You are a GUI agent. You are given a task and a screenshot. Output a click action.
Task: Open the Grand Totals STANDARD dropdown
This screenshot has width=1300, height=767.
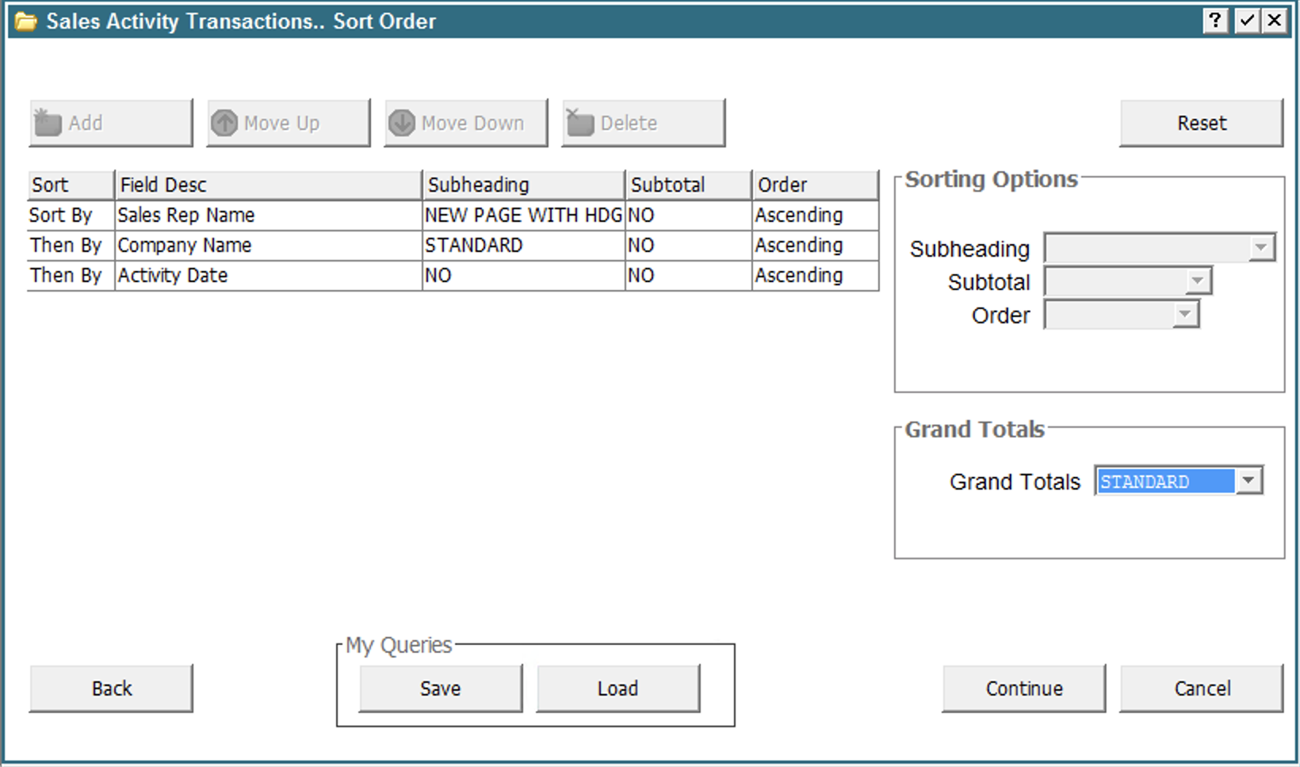(x=1248, y=481)
